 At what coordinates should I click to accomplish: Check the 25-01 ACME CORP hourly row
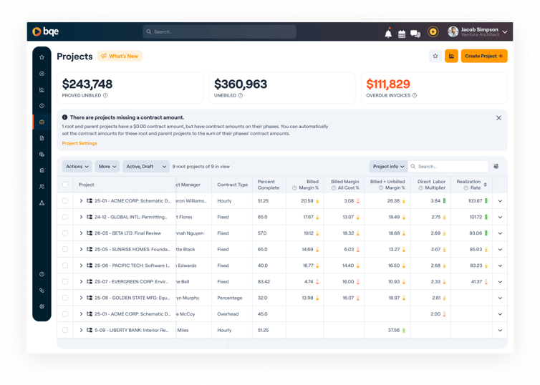[65, 201]
